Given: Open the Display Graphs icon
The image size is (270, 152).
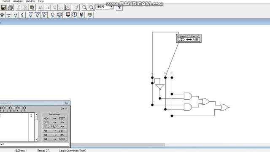Looking at the screenshot, I should tap(67, 8).
